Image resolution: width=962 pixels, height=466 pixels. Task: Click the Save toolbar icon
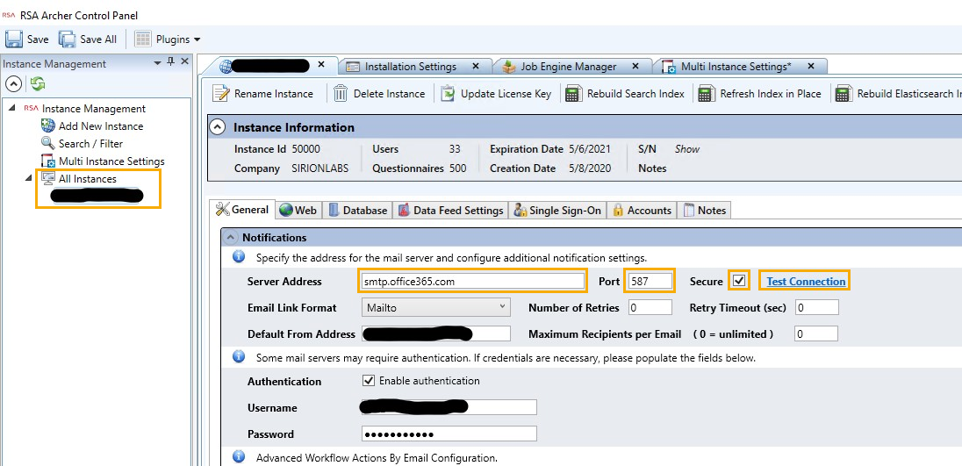point(13,39)
